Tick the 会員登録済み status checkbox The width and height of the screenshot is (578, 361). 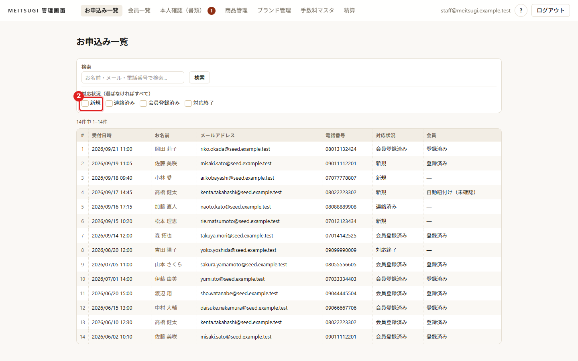coord(143,103)
